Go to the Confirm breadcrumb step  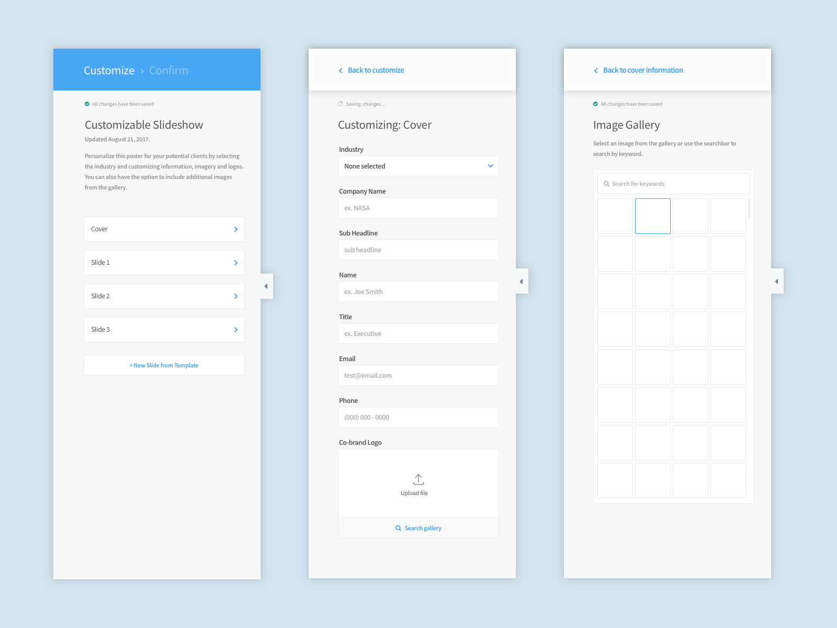point(168,71)
